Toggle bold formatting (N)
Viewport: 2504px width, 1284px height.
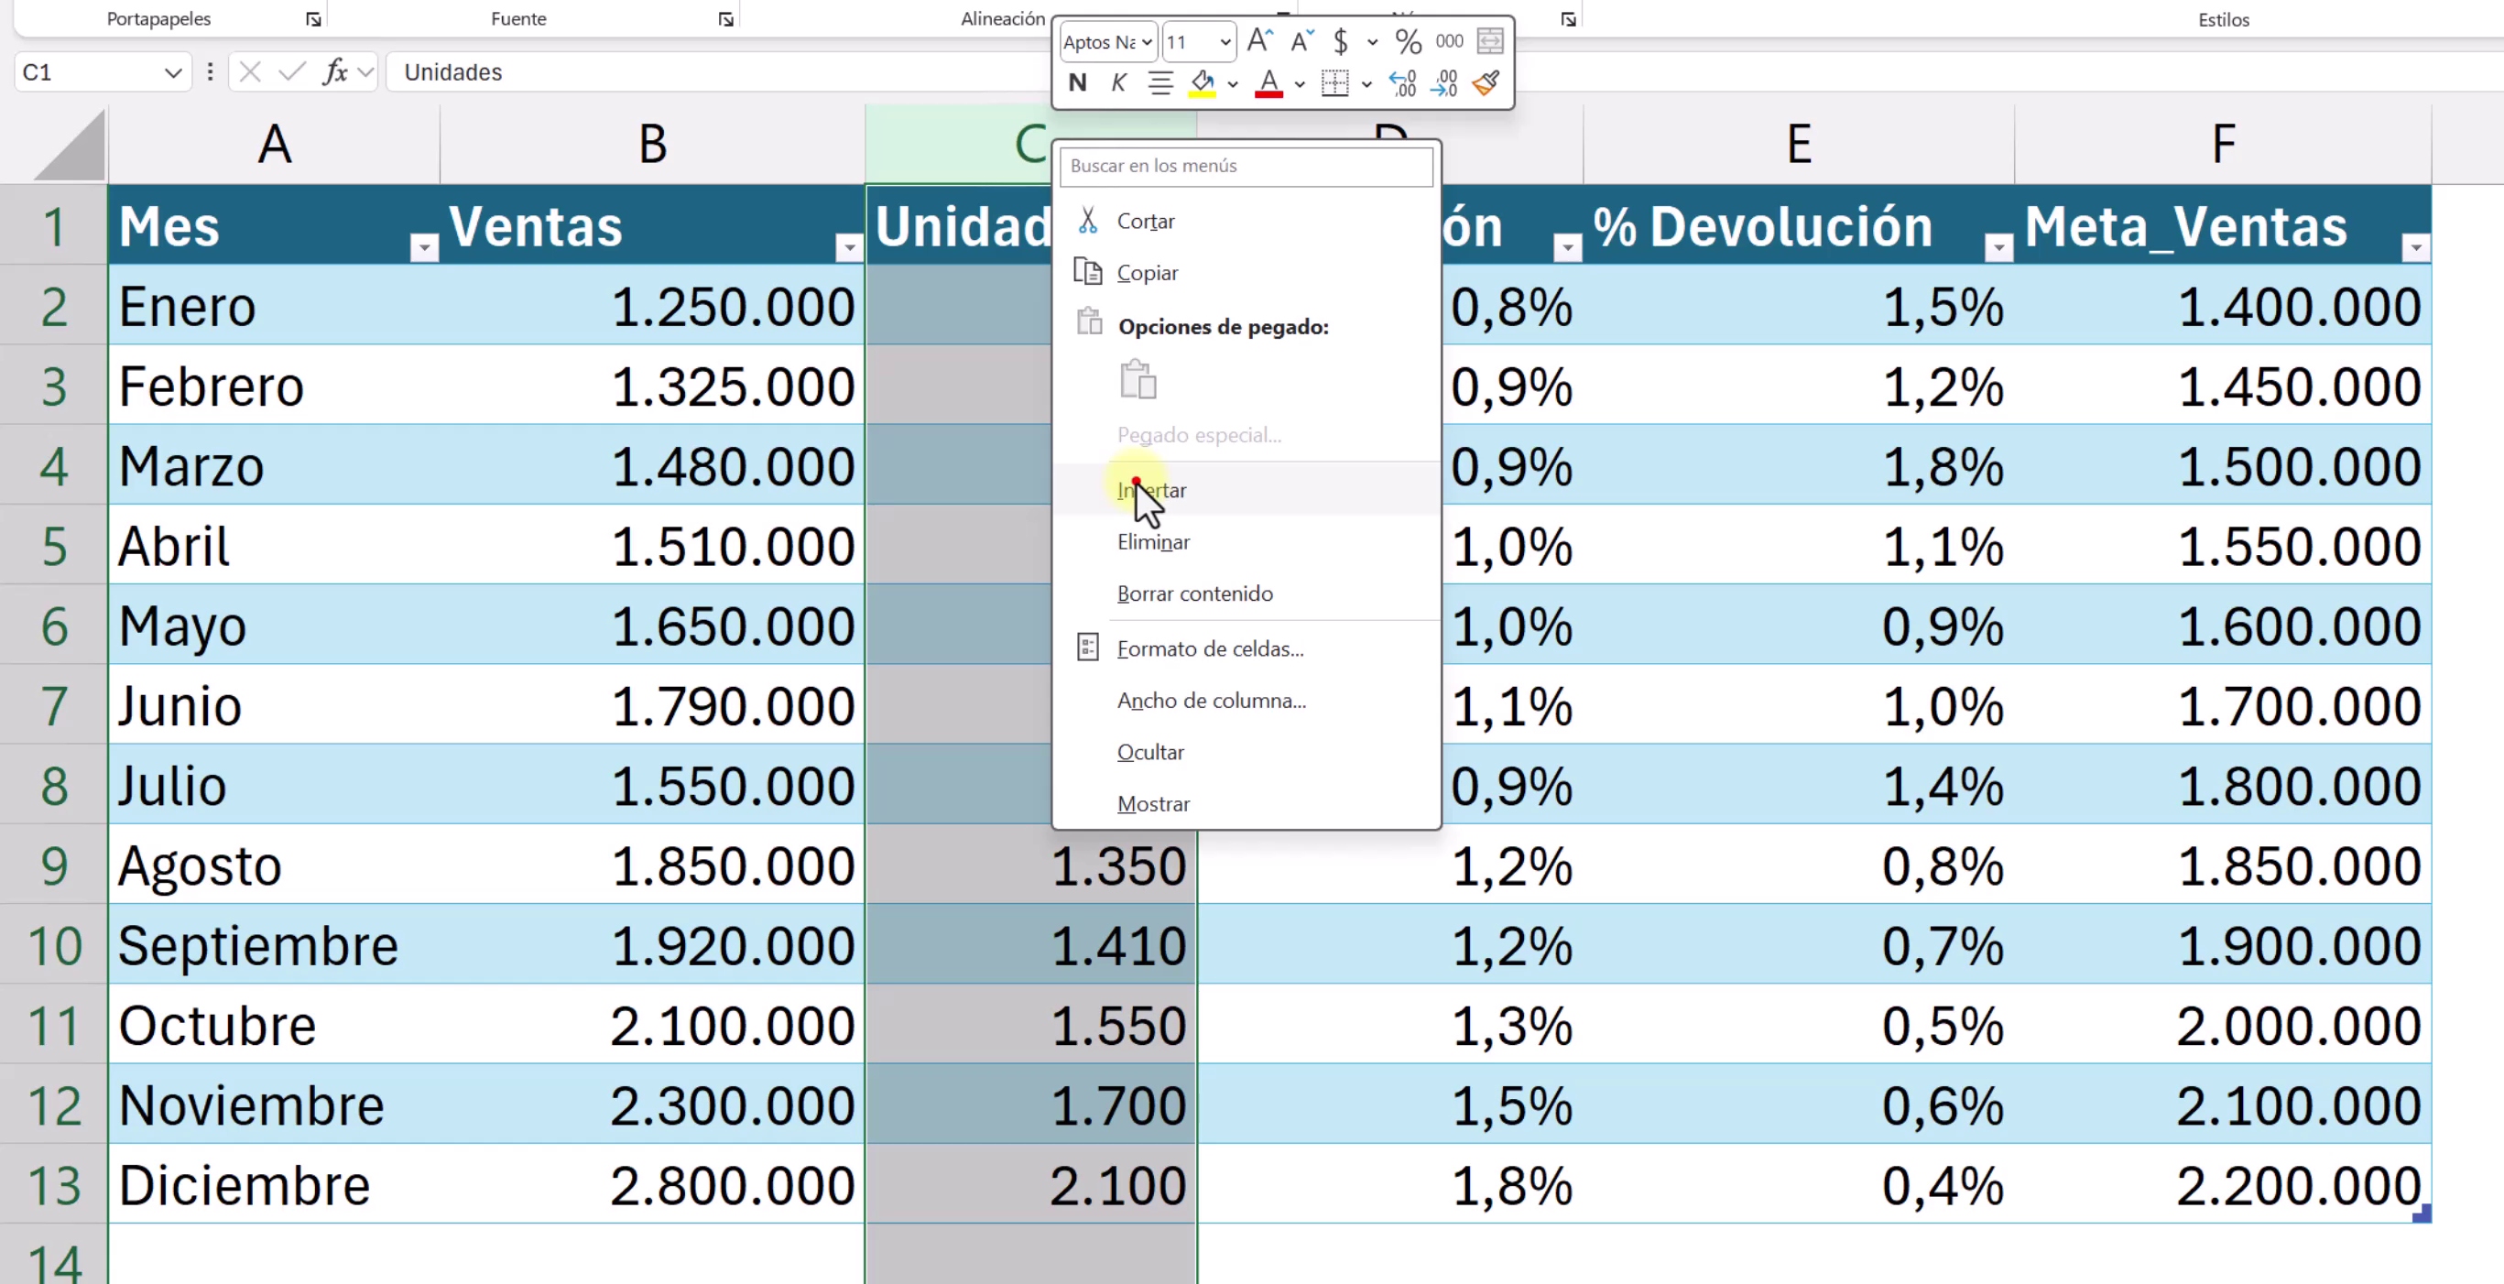(1076, 83)
